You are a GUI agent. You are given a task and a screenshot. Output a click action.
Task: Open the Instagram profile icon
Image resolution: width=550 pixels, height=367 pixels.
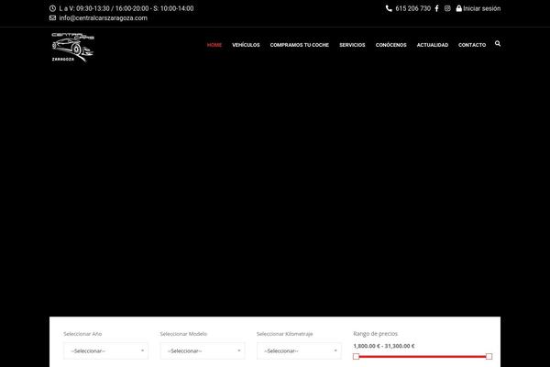(x=447, y=8)
